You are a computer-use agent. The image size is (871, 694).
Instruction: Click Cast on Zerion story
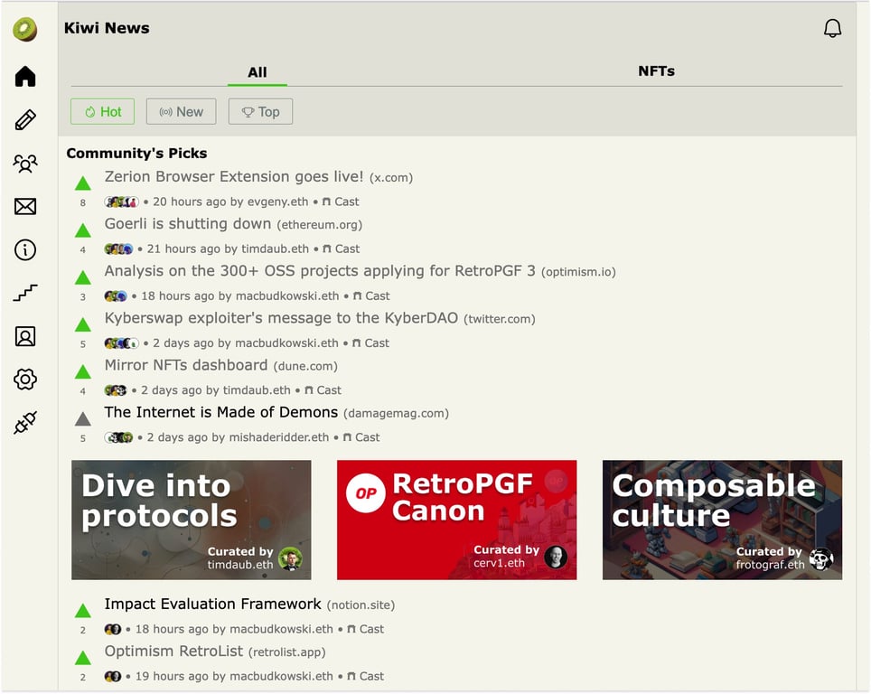click(341, 202)
